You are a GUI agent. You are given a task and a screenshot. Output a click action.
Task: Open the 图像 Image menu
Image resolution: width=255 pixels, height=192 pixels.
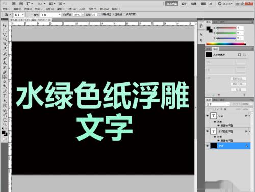tap(28, 9)
